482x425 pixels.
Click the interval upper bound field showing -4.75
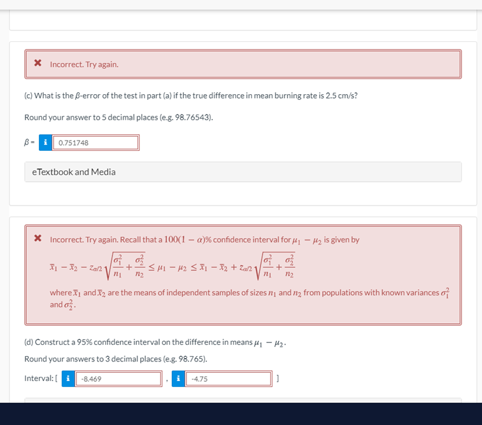[229, 379]
